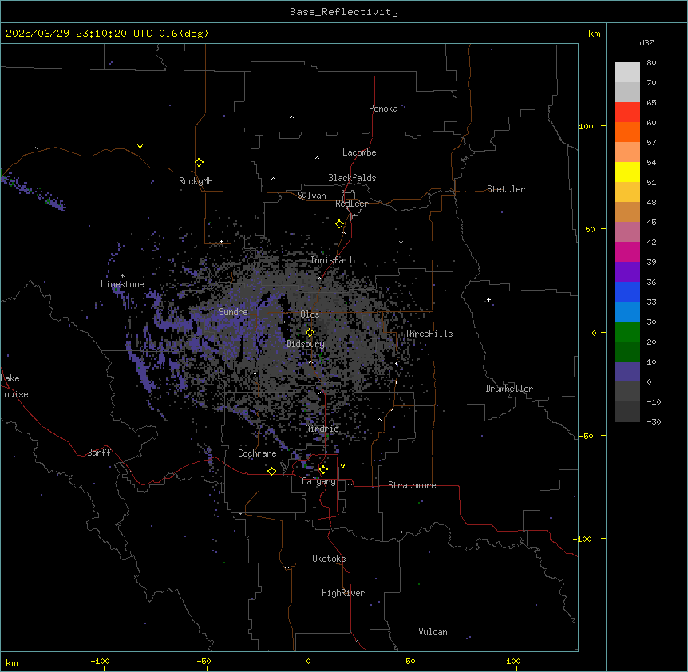Select the yellow diamond marker below Cochrane
This screenshot has height=672, width=688.
point(271,471)
